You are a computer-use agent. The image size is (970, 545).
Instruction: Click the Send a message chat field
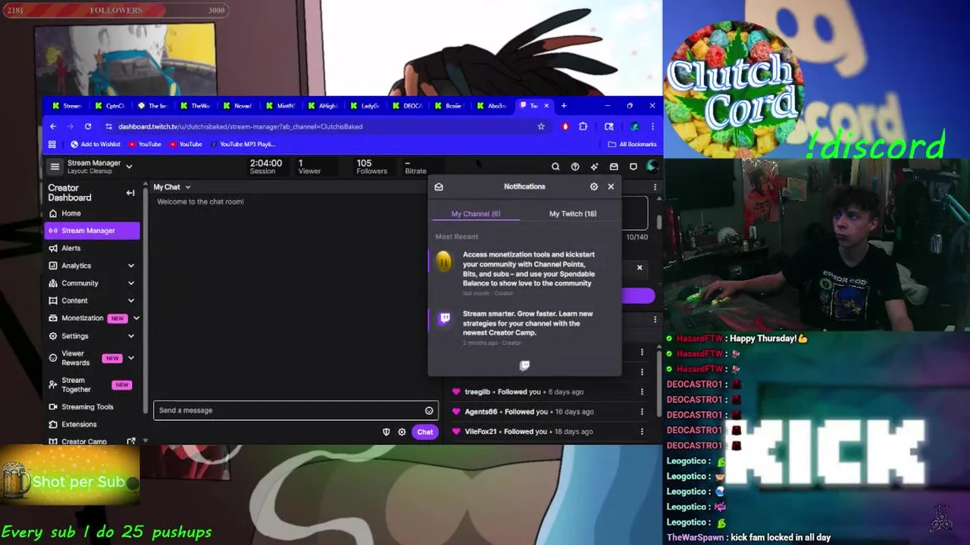click(x=296, y=410)
